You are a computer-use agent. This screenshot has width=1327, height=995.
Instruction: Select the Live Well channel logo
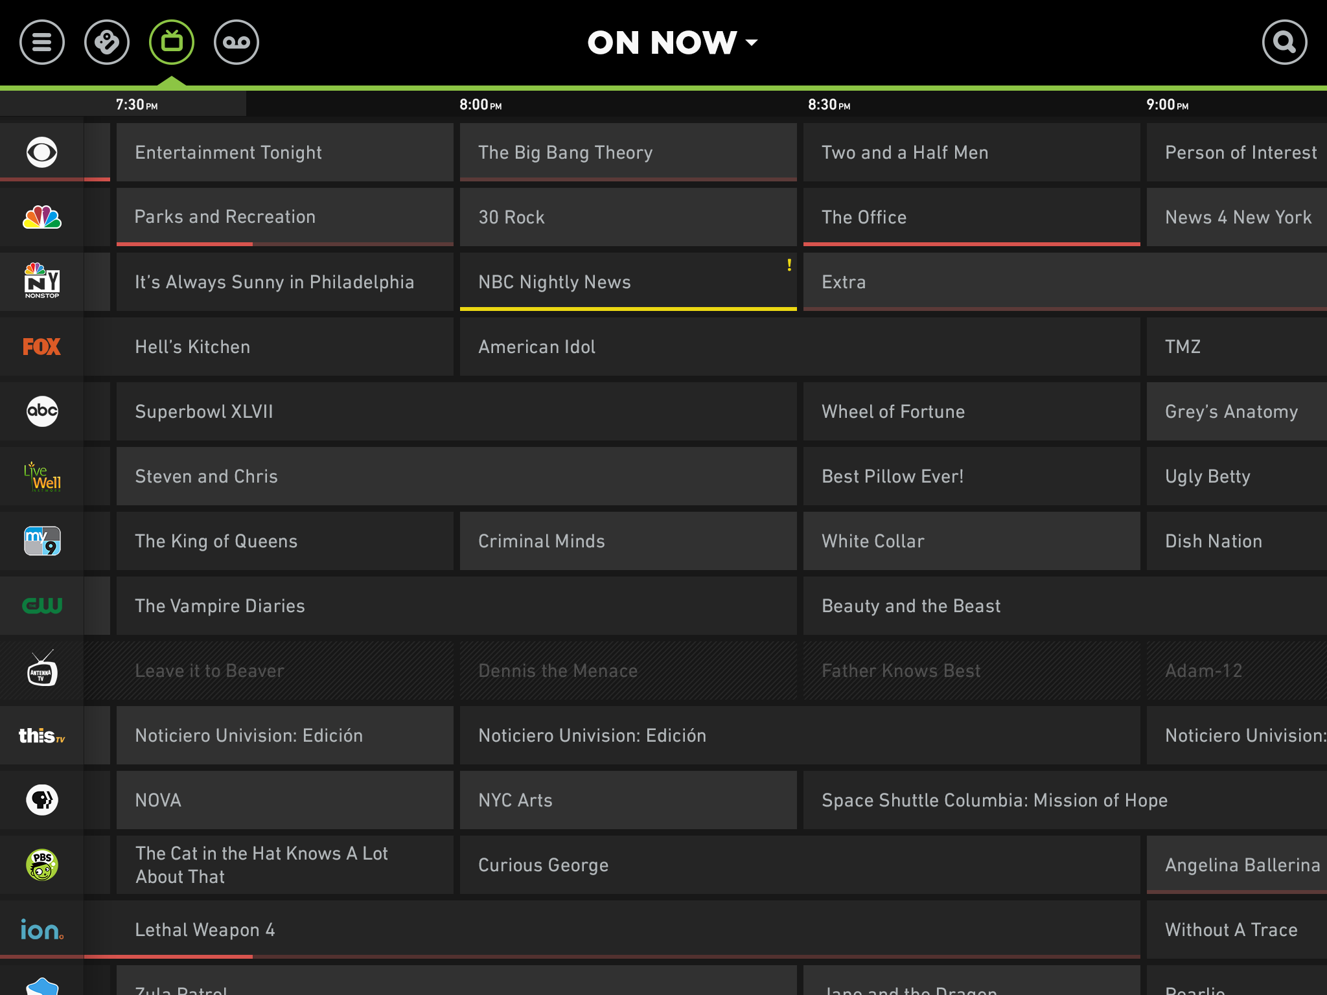[42, 477]
